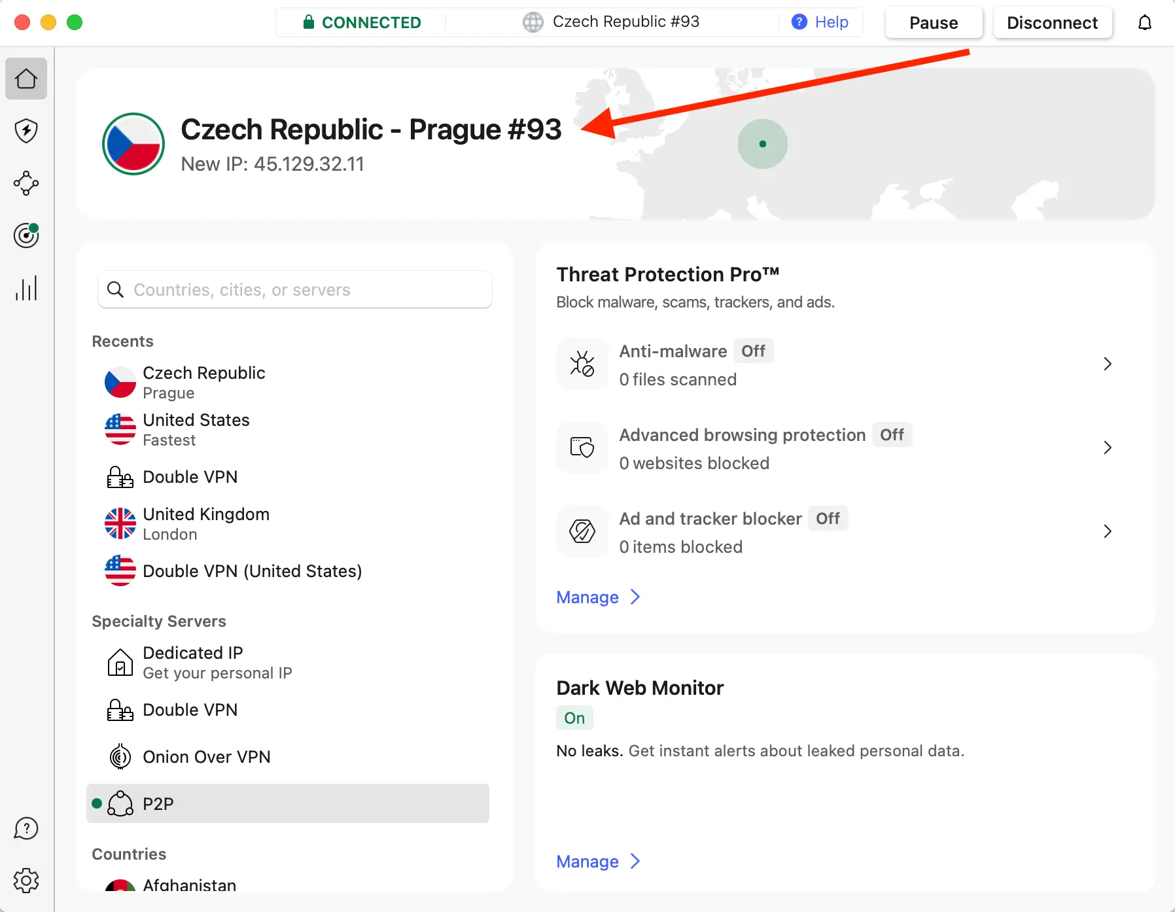This screenshot has width=1175, height=912.
Task: Open the Dark Web Monitor target icon in sidebar
Action: 26,236
